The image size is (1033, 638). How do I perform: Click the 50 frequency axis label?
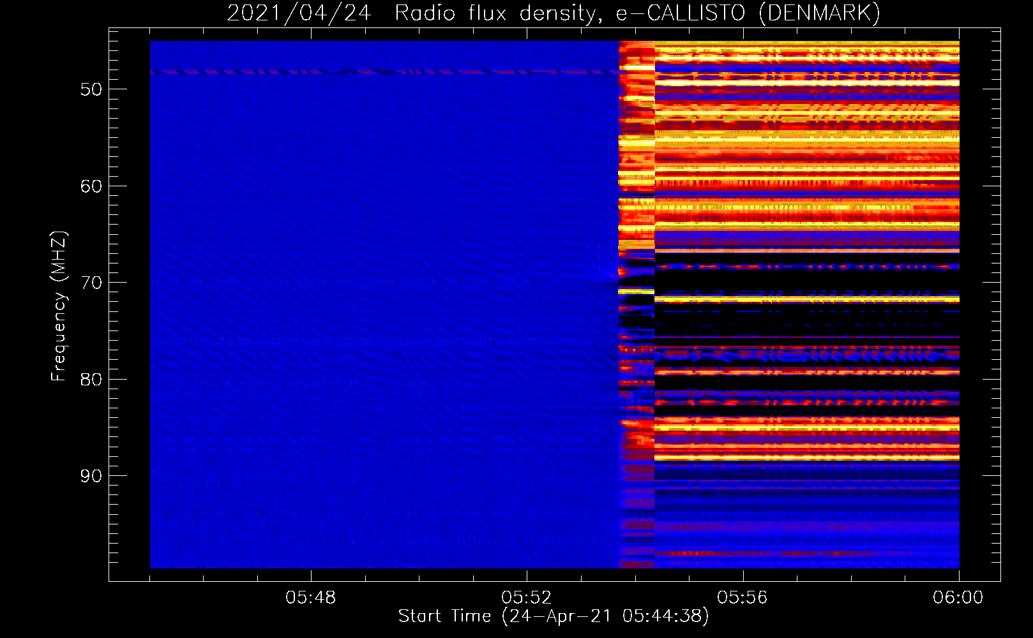[91, 89]
